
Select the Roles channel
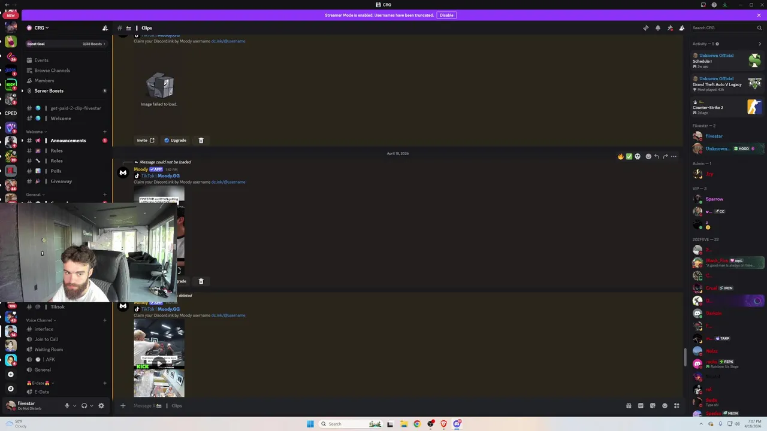point(66,161)
